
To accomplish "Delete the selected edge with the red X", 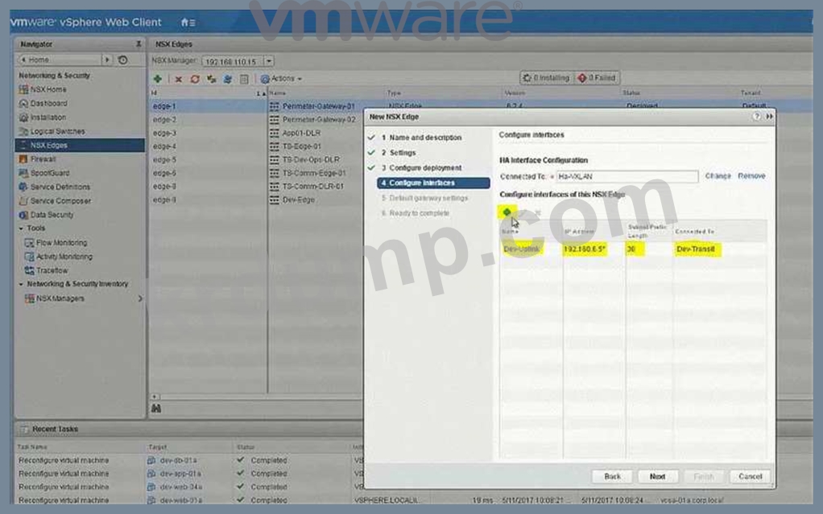I will pos(179,79).
